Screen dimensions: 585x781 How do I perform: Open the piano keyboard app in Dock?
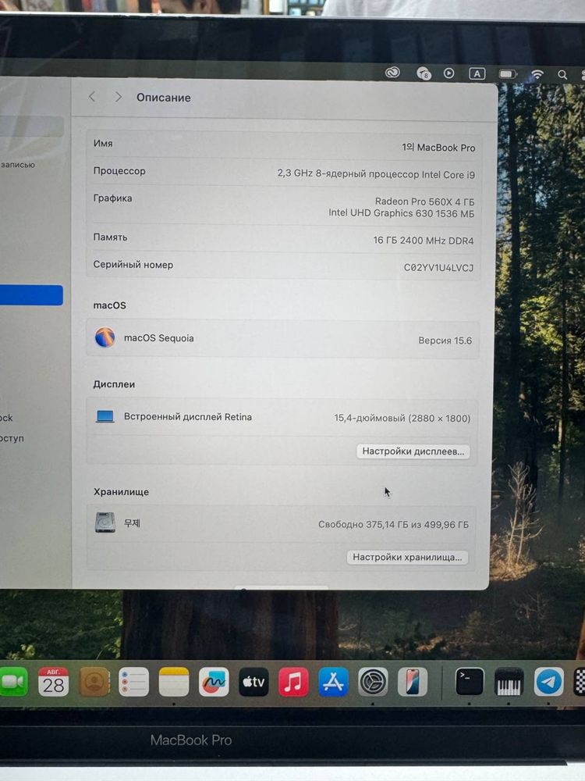[x=509, y=682]
